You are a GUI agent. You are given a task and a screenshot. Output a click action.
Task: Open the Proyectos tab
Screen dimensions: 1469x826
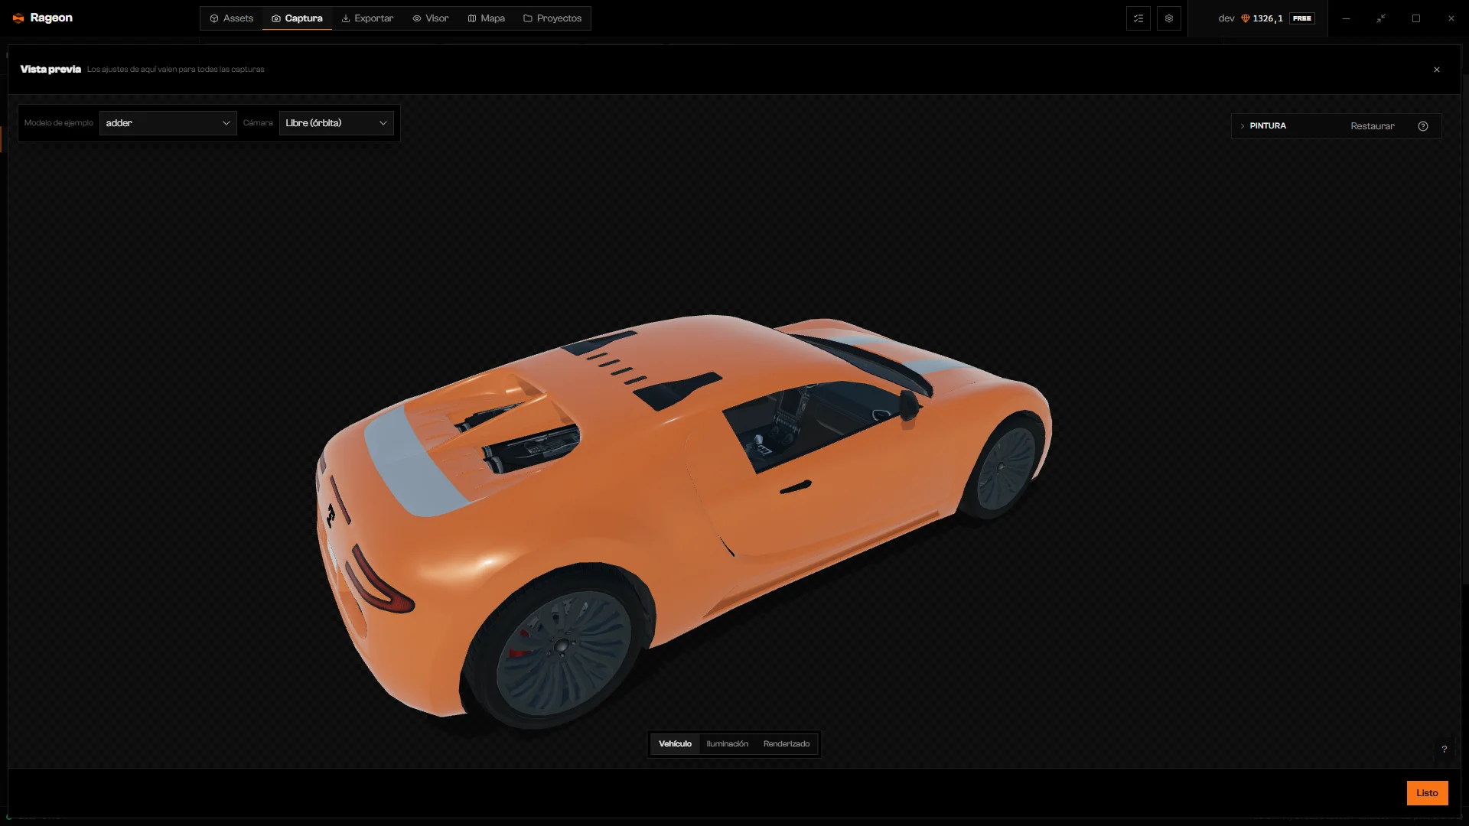tap(552, 18)
